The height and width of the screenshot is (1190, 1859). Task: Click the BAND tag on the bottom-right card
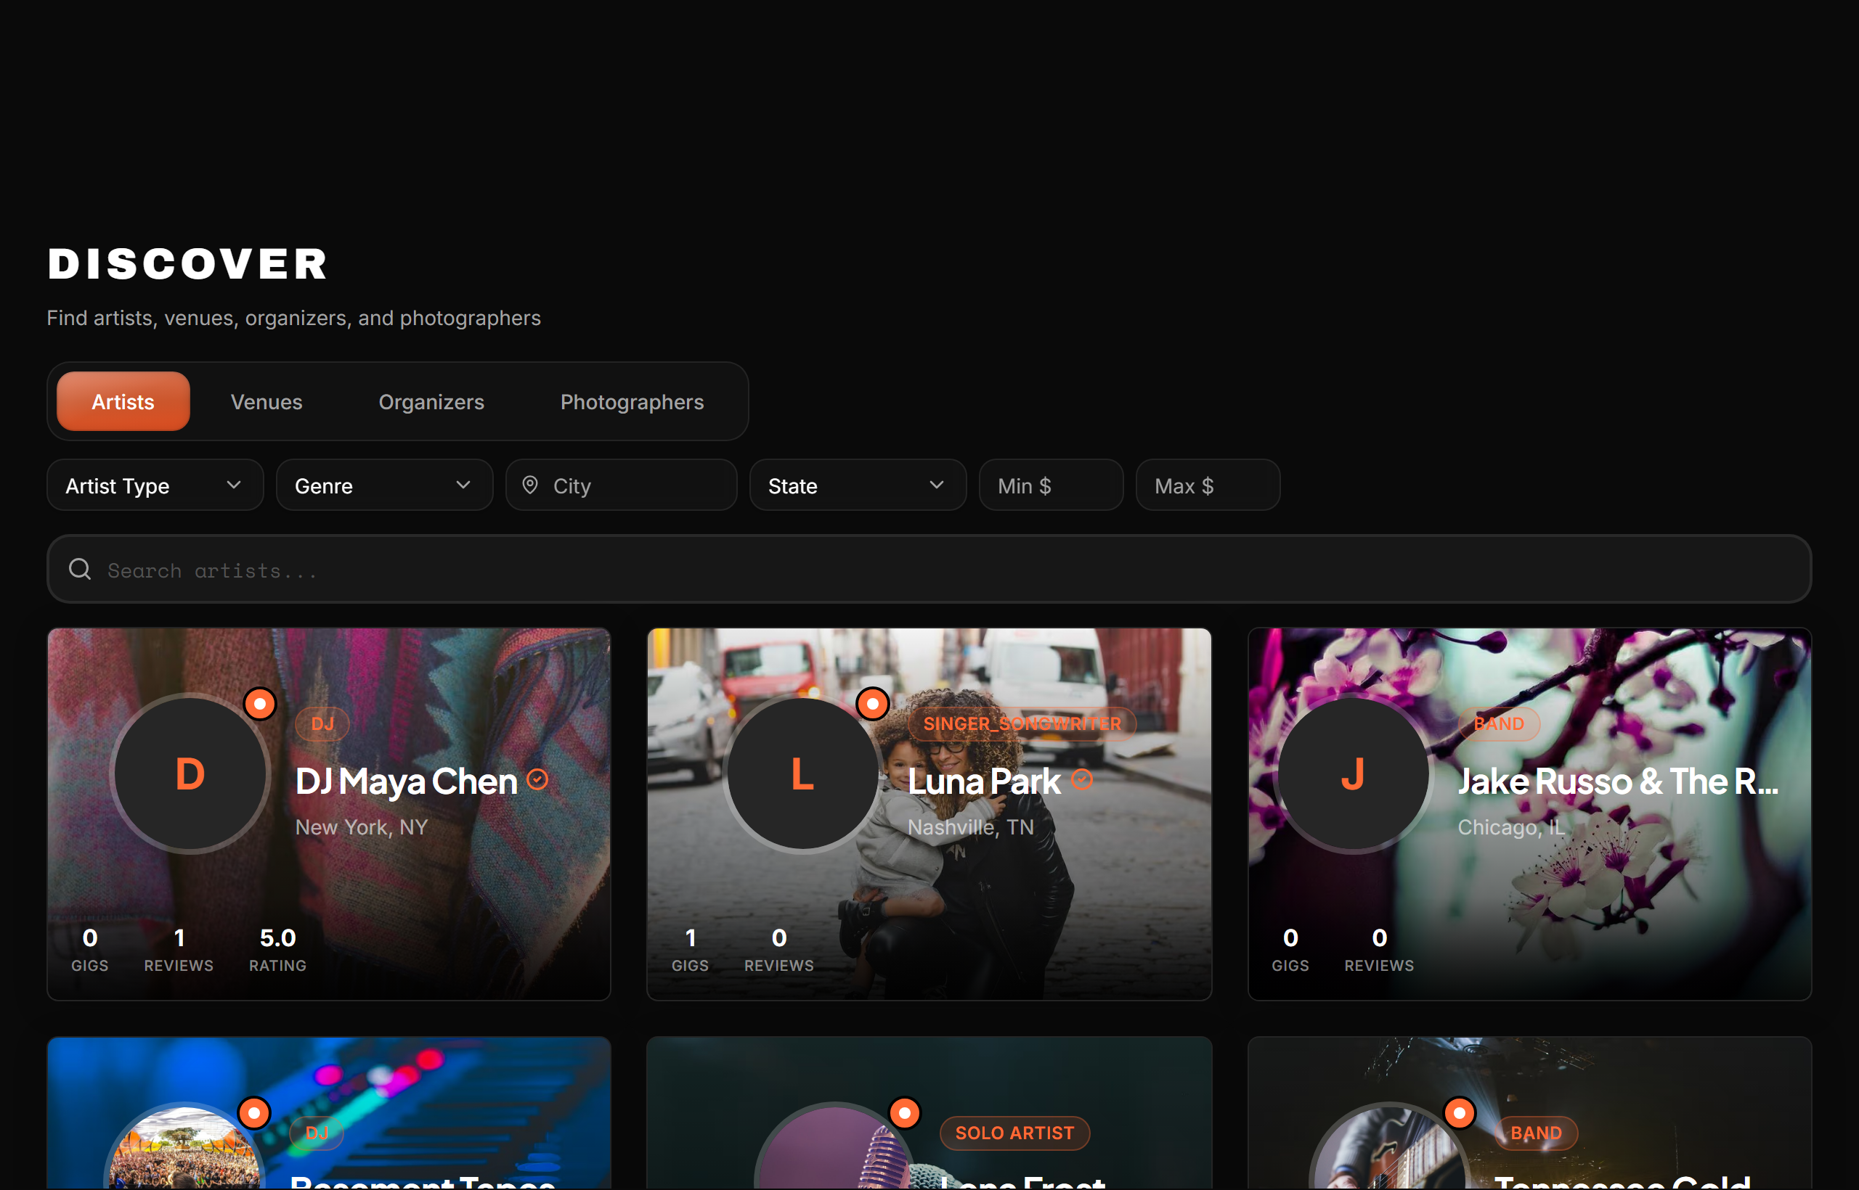pos(1536,1133)
